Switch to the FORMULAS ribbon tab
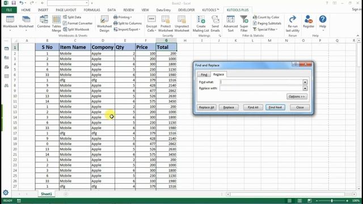The image size is (363, 204). [92, 10]
